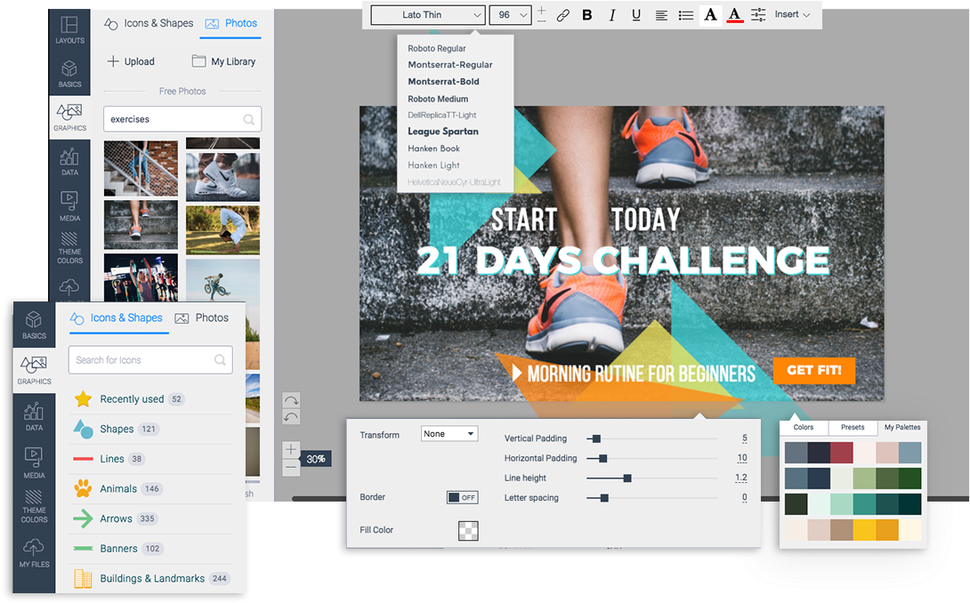This screenshot has width=970, height=603.
Task: Open the Lato Thin font dropdown
Action: pyautogui.click(x=427, y=15)
